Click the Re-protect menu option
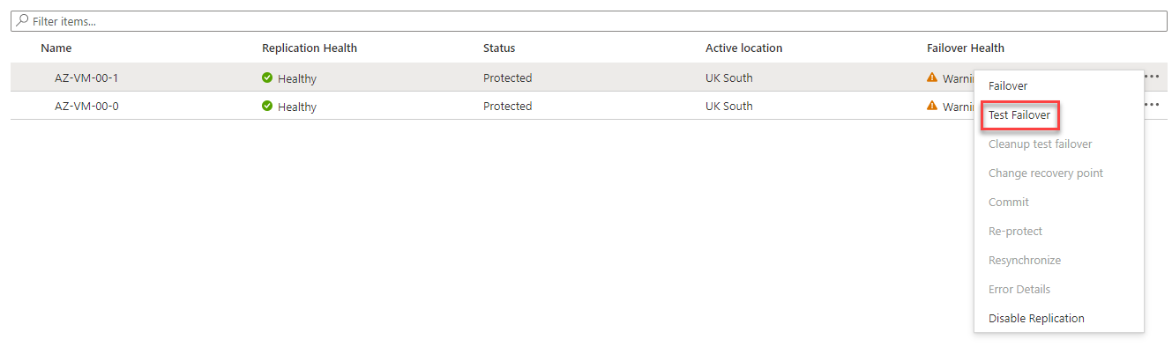The width and height of the screenshot is (1172, 354). coord(1015,232)
